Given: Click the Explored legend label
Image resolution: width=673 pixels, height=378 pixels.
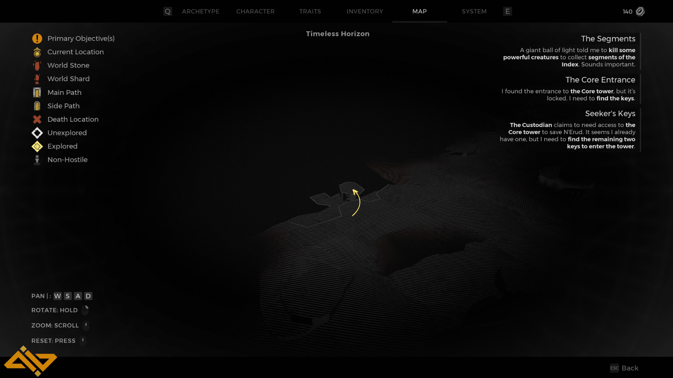Looking at the screenshot, I should 62,146.
